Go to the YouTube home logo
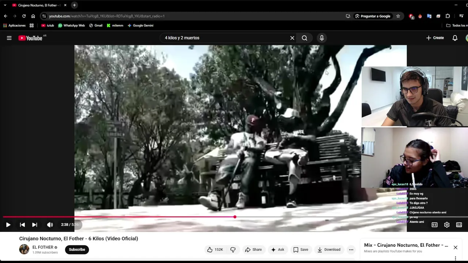The height and width of the screenshot is (263, 468). point(31,38)
